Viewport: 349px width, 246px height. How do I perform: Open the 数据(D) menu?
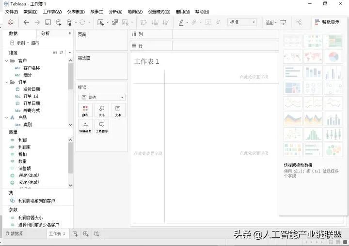point(31,12)
